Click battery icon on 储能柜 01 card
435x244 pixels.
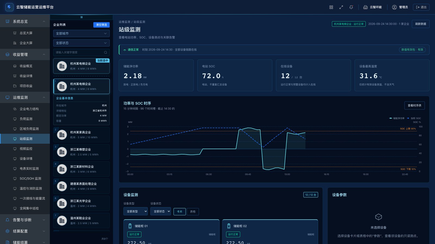point(130,226)
